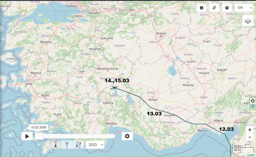Click the Balıkesir city label in black

tap(46, 42)
